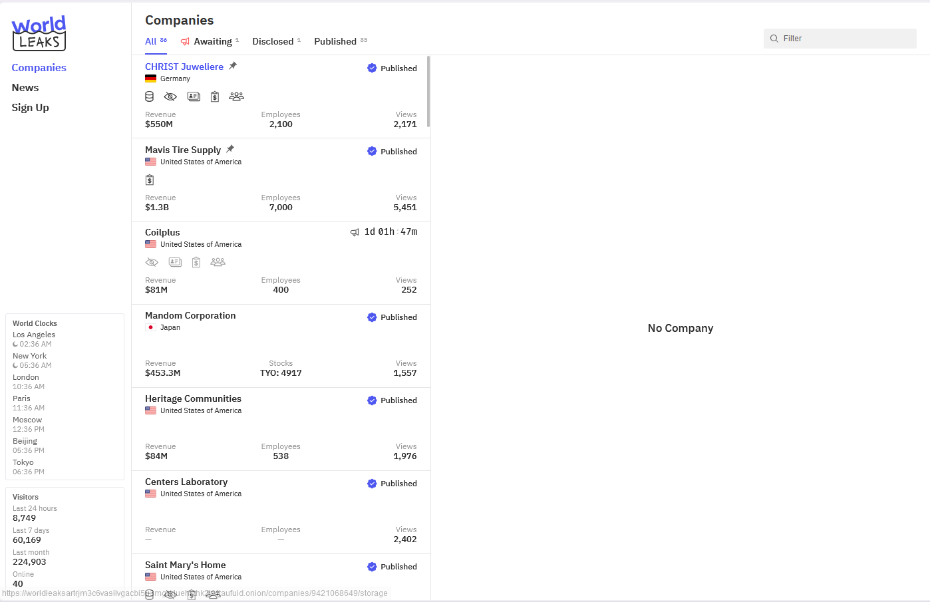Click the database icon under CHRIST Juweliere
Screen dimensions: 930x602
tap(150, 96)
